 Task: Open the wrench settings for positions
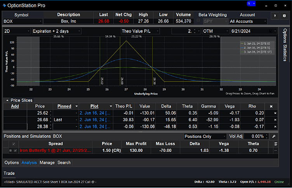pos(274,136)
